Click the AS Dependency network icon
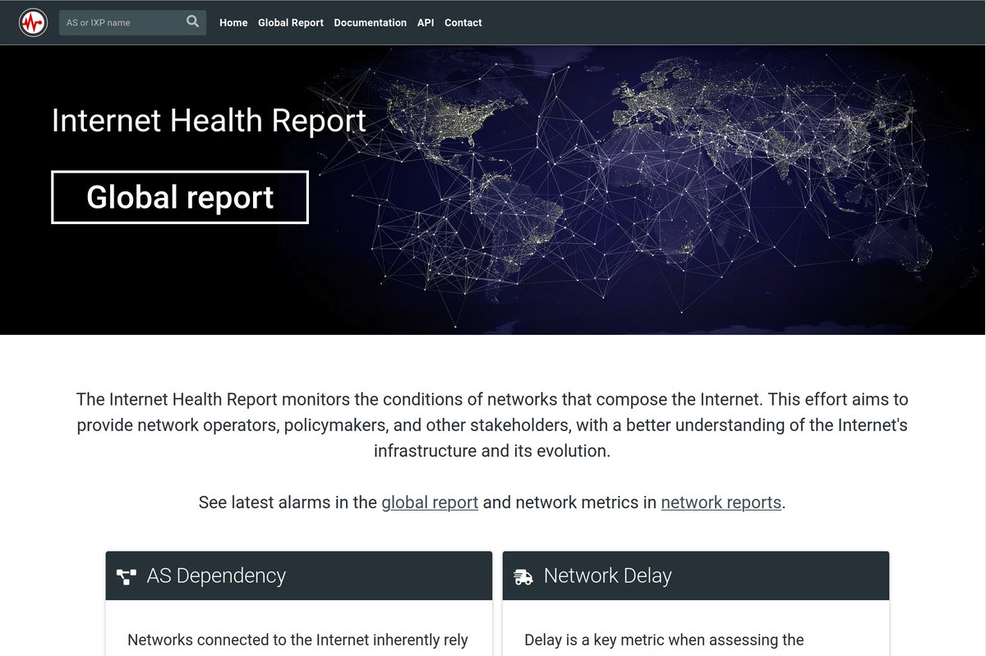Image resolution: width=986 pixels, height=656 pixels. pos(126,576)
